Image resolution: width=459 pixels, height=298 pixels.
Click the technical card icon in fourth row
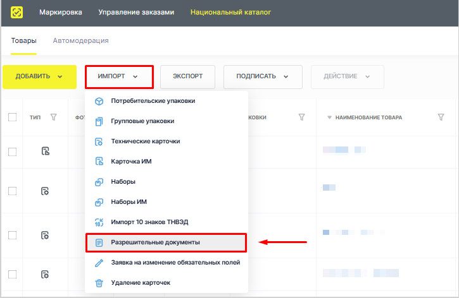(x=45, y=275)
